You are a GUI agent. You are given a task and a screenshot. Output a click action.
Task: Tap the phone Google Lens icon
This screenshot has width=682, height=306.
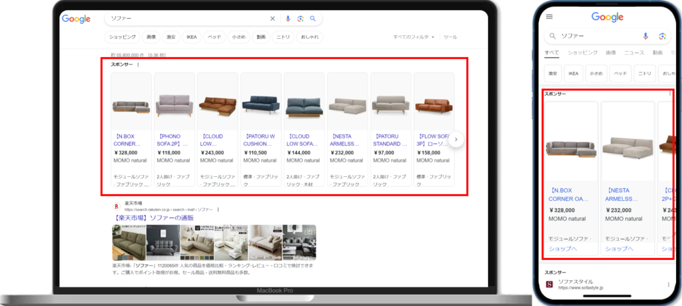[663, 36]
